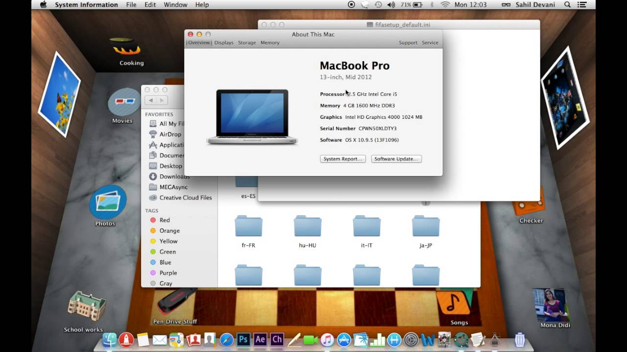Click the Yellow tag color dot
This screenshot has width=627, height=352.
(x=153, y=241)
